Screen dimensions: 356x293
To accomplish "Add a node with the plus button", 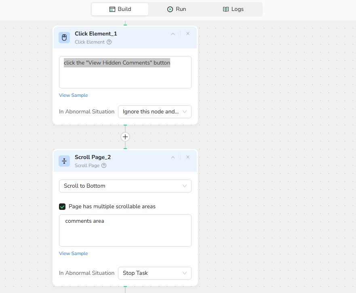I will click(125, 137).
